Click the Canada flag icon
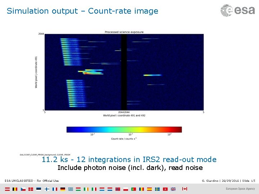259x194 pixels. [185, 189]
